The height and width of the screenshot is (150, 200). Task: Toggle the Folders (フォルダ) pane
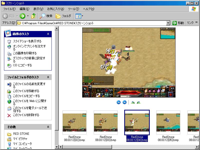pyautogui.click(x=63, y=16)
